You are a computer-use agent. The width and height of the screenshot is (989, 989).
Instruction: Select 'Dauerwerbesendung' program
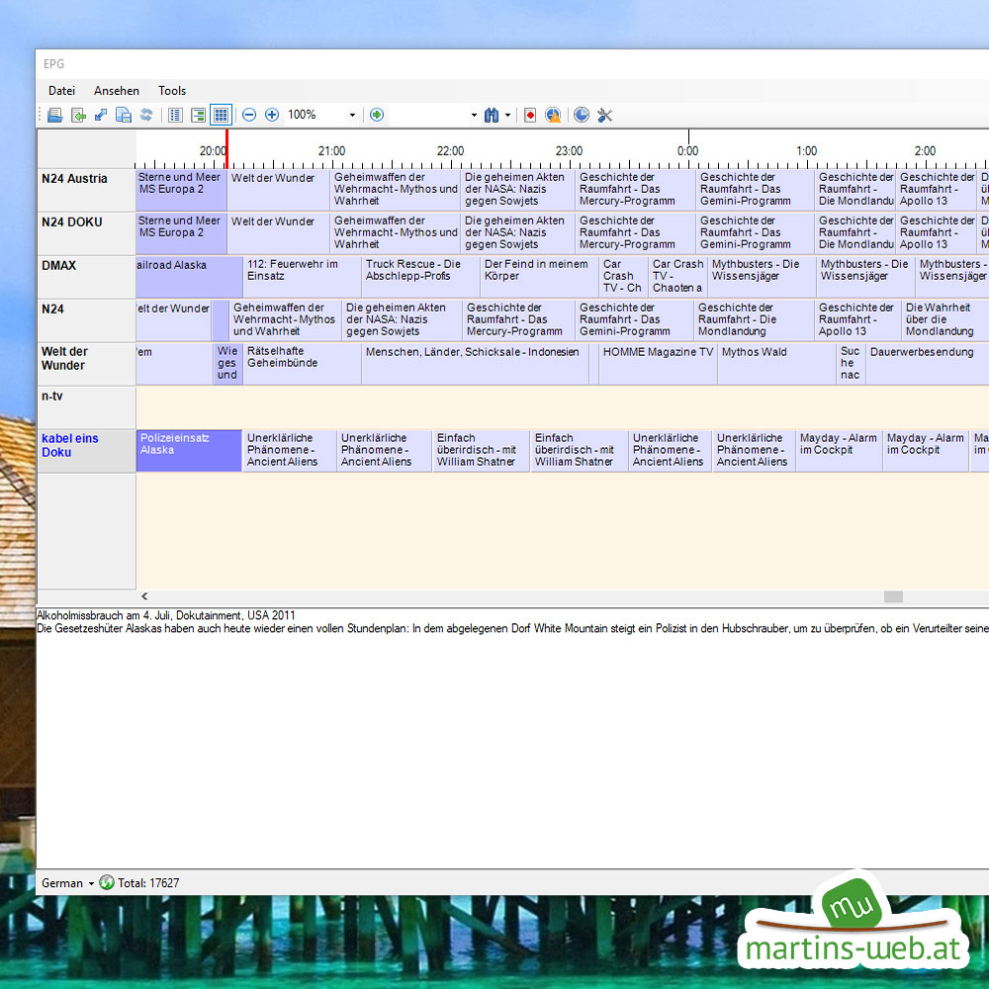pyautogui.click(x=928, y=364)
